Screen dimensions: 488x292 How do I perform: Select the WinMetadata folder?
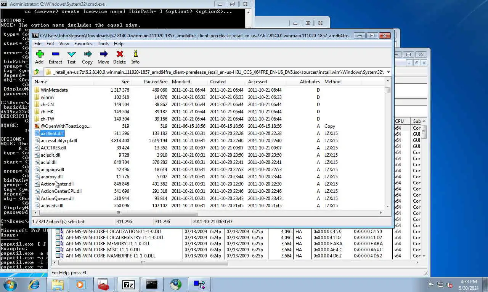coord(54,90)
